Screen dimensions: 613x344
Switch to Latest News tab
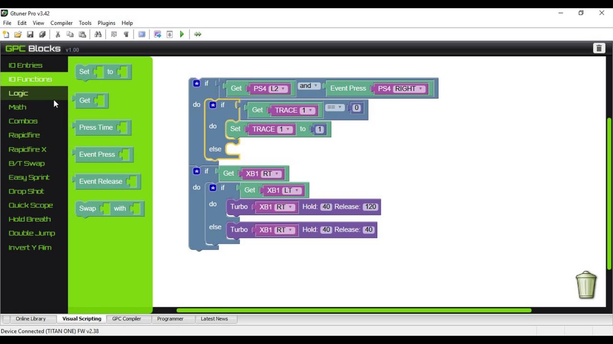tap(214, 319)
